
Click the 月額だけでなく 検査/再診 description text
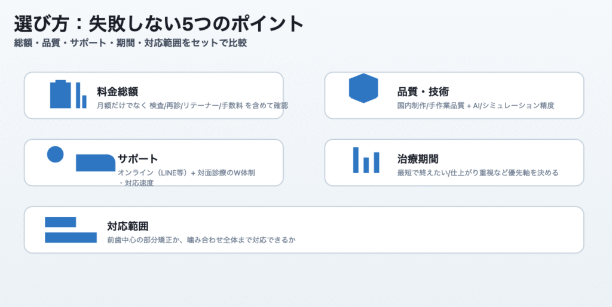pos(192,106)
